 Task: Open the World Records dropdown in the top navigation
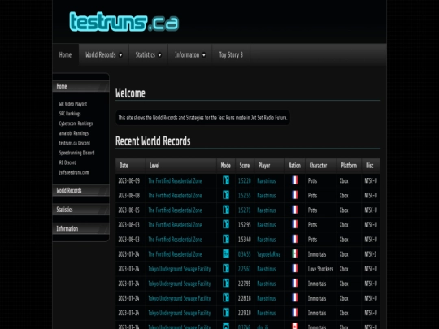click(x=103, y=55)
